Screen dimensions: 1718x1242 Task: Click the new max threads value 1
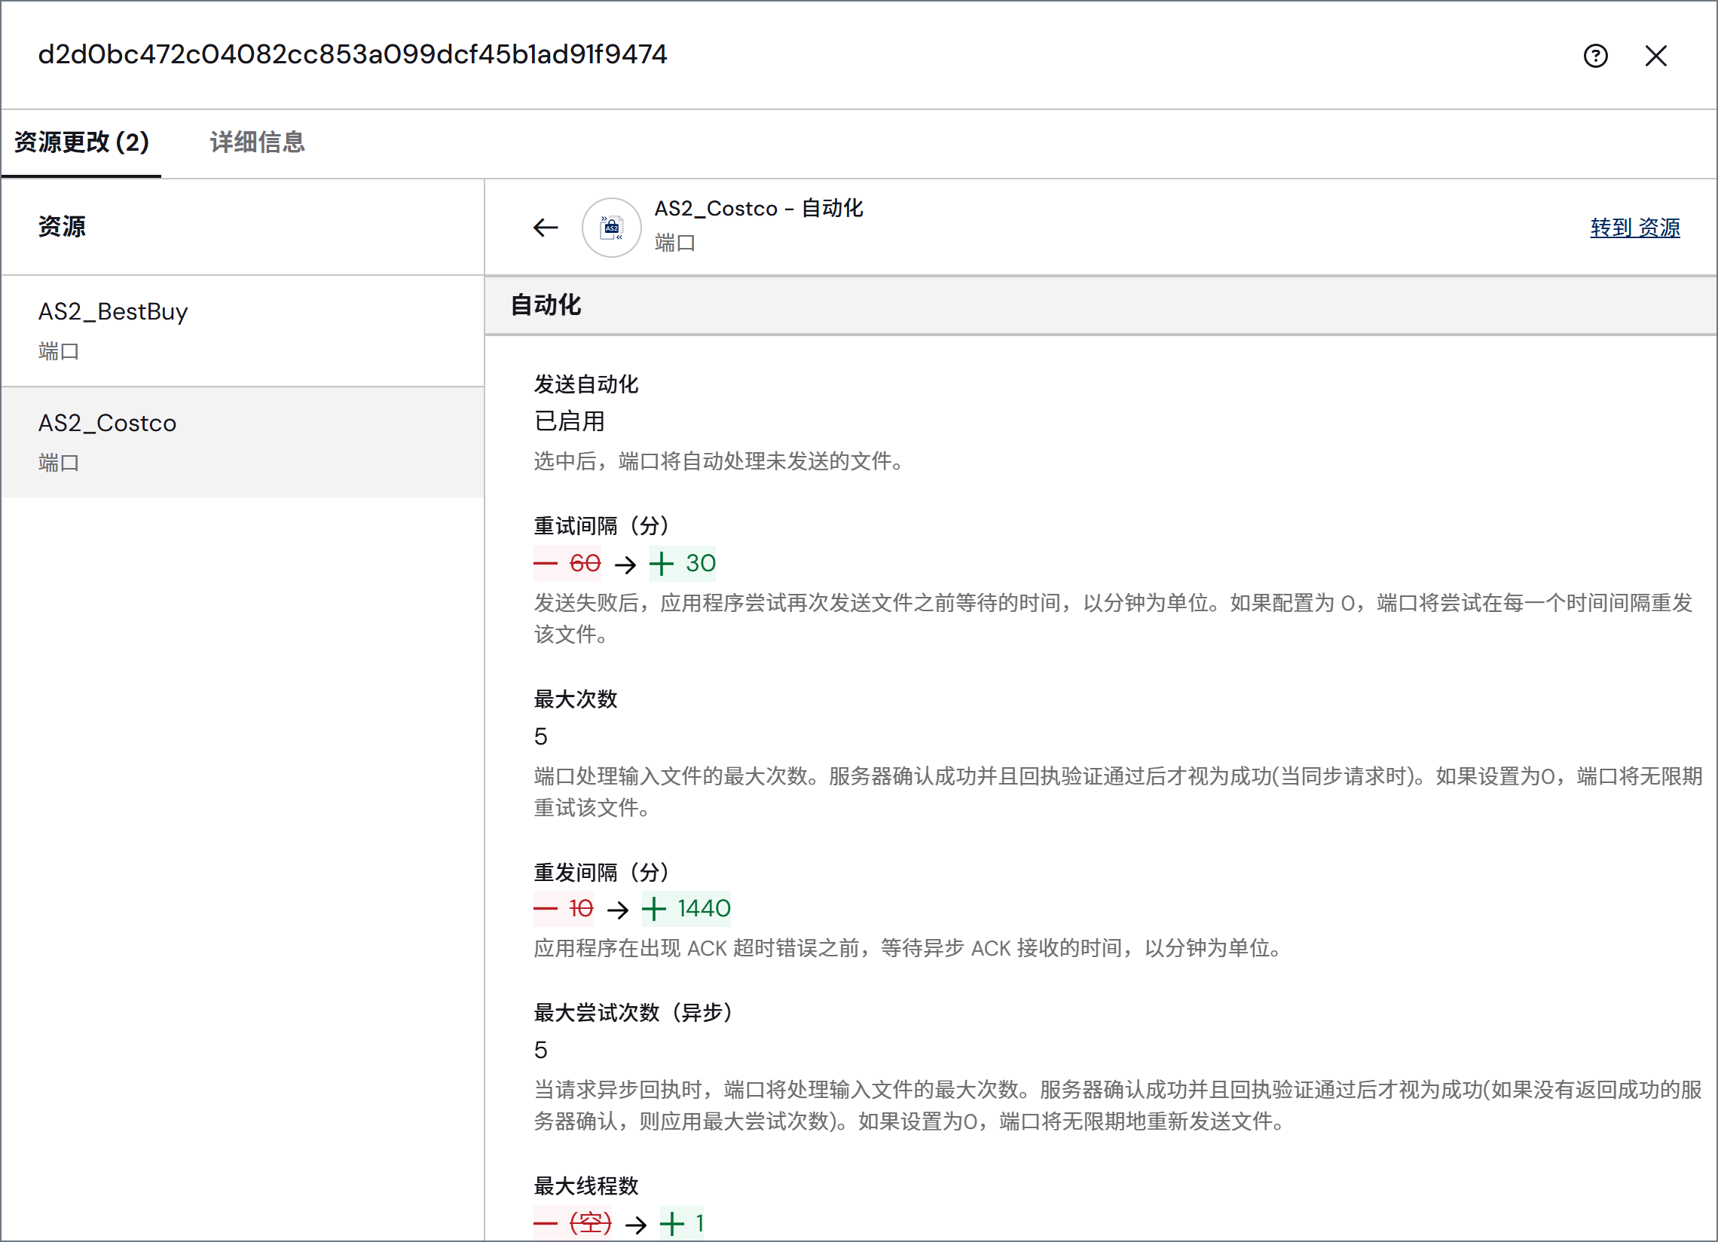pos(682,1223)
